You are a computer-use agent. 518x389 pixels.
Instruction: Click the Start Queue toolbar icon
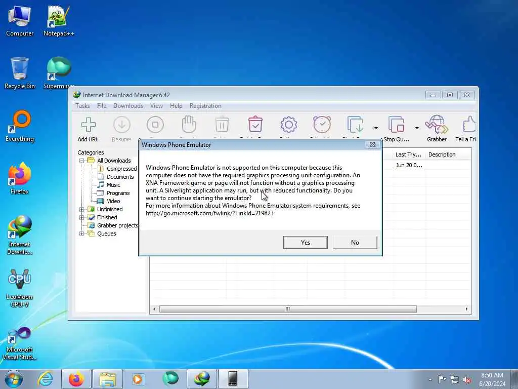click(x=356, y=125)
